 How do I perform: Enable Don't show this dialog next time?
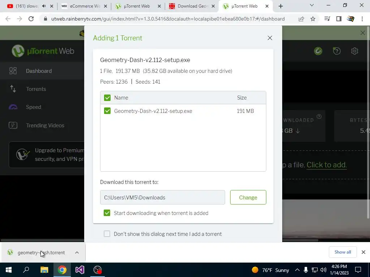tap(107, 234)
